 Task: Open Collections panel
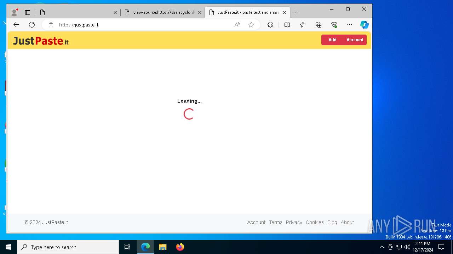319,25
